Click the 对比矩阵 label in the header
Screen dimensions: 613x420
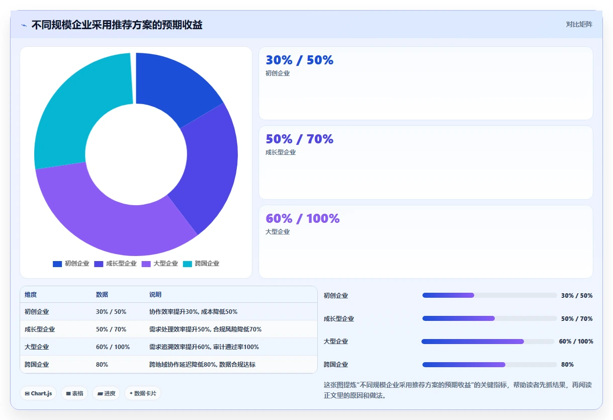pyautogui.click(x=579, y=24)
